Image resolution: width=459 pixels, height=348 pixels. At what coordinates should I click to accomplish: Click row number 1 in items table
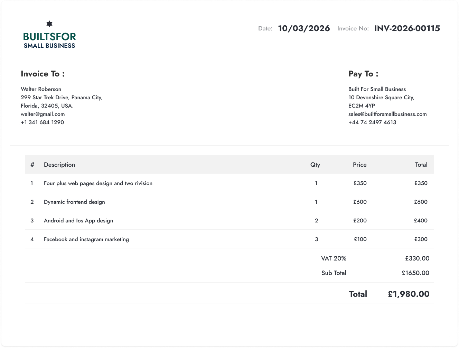tap(32, 183)
